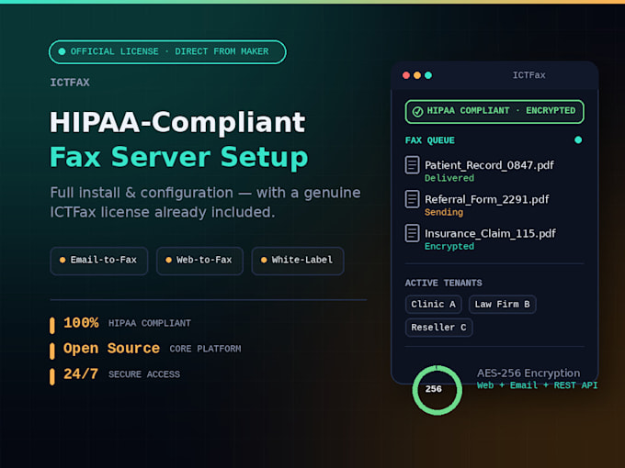
Task: Open the Reseller C tenant chip
Action: pos(438,328)
